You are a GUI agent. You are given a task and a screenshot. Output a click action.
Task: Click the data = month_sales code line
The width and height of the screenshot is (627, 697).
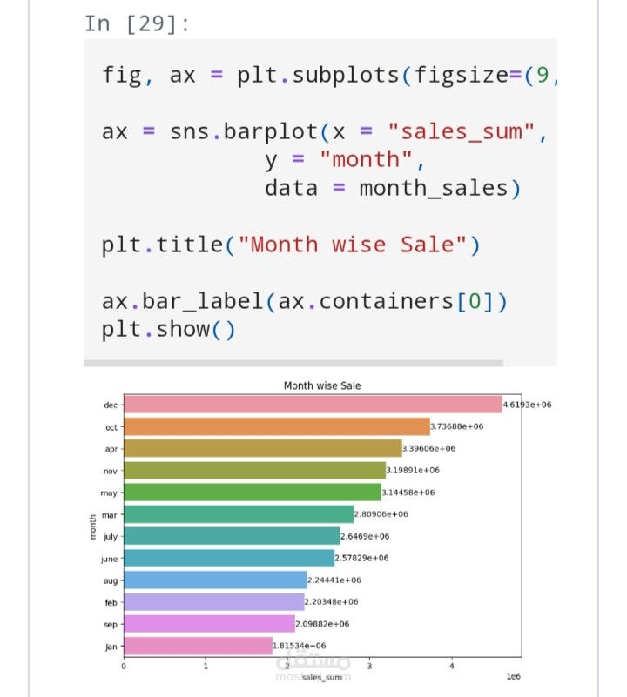392,188
